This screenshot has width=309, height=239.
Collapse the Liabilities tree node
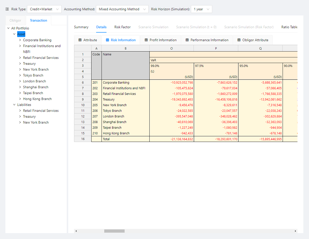(14, 105)
